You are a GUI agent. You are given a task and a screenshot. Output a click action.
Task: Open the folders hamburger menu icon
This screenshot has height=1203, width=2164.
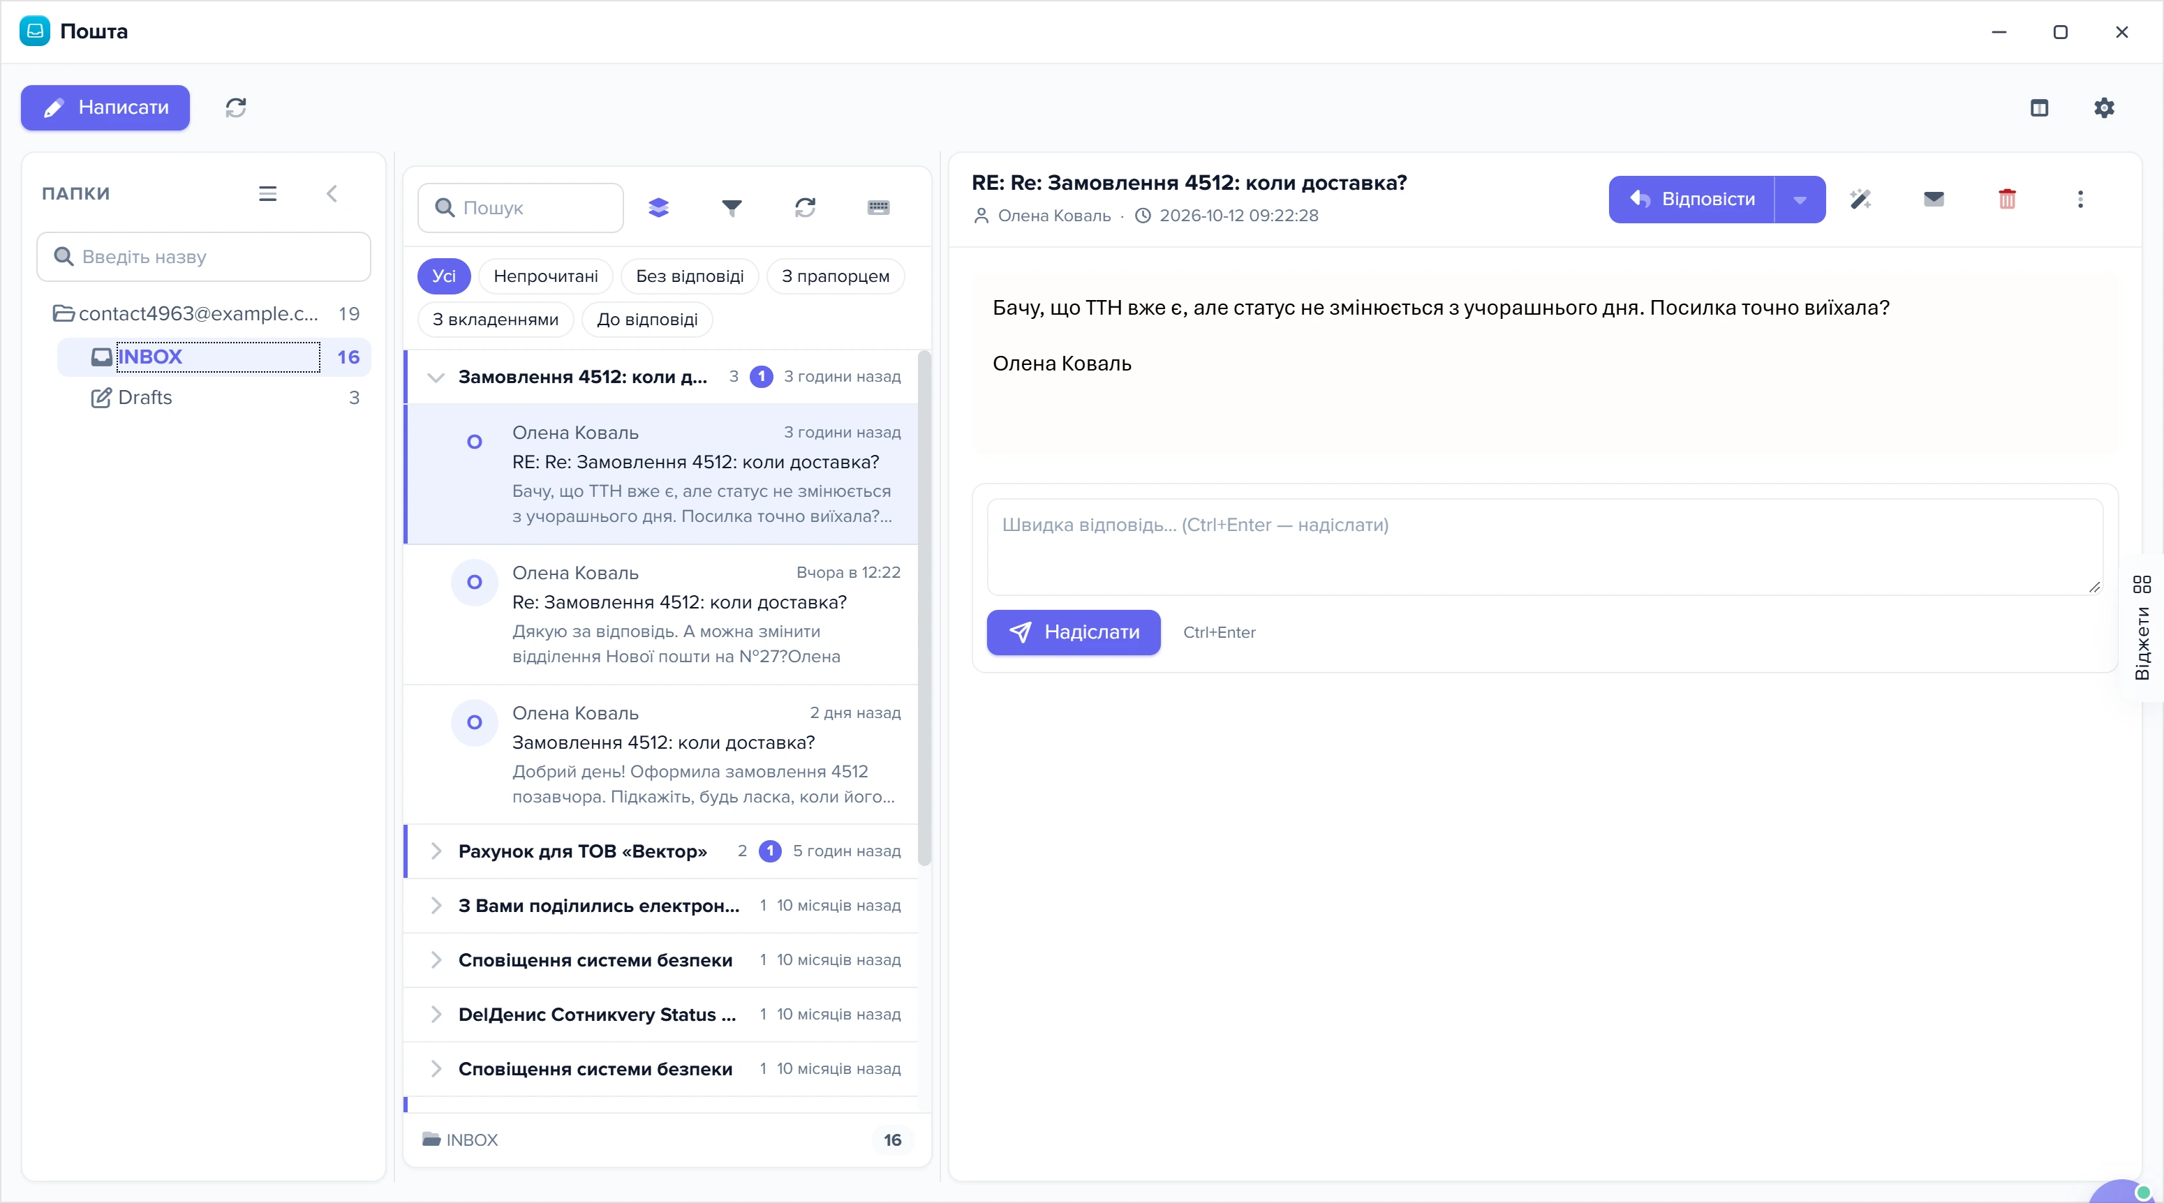pyautogui.click(x=267, y=194)
